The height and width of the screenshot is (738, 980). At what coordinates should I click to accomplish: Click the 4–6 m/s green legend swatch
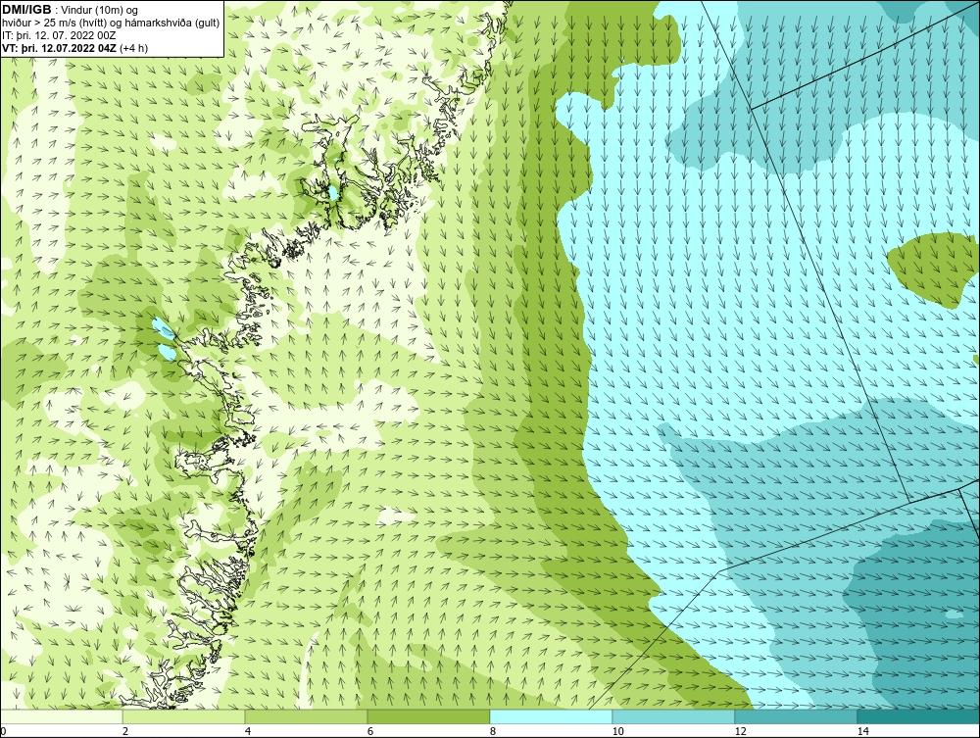pos(306,716)
